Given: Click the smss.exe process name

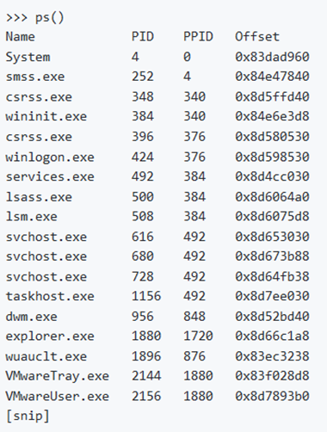Looking at the screenshot, I should click(35, 77).
